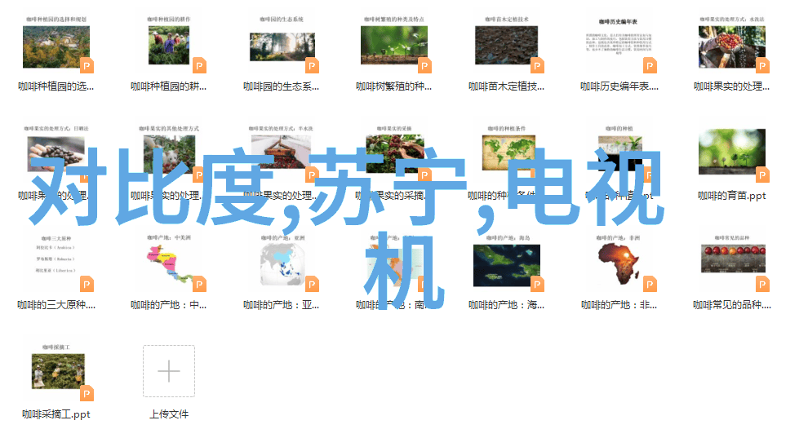Select the 咖啡的产地：亚 Asia map thumbnail

pos(282,264)
